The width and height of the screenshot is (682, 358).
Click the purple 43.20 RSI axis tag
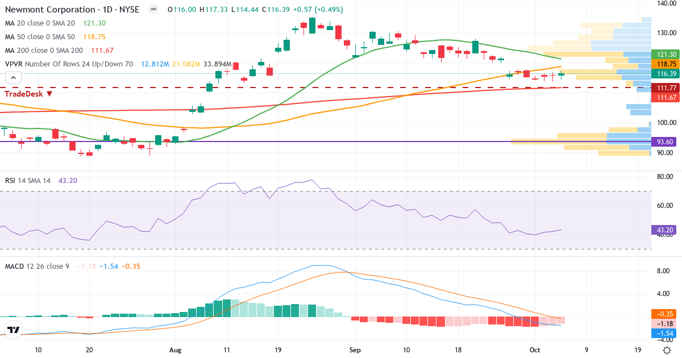coord(663,230)
